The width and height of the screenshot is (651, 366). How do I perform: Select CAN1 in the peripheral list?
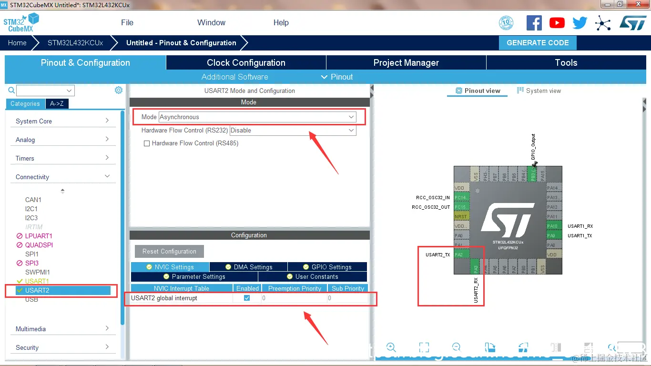coord(33,200)
